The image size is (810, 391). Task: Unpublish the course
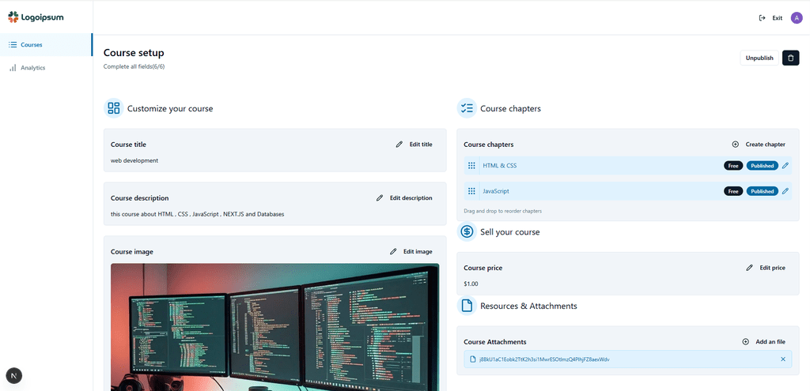759,58
